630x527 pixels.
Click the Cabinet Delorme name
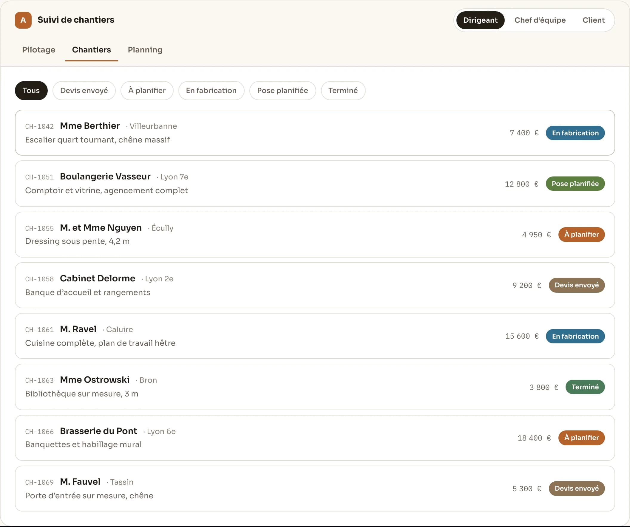[x=98, y=278]
